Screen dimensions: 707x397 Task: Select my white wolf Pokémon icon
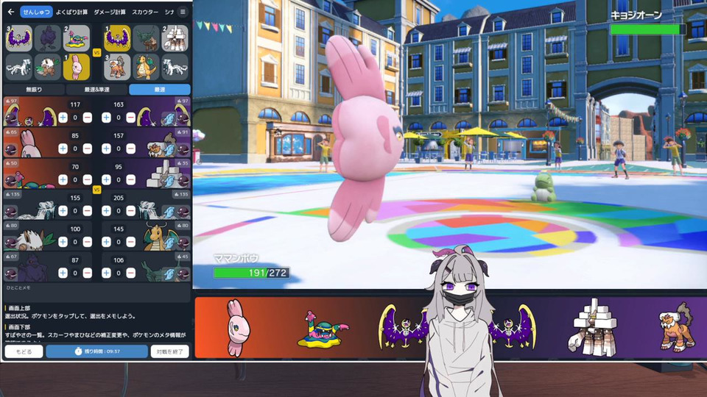19,67
